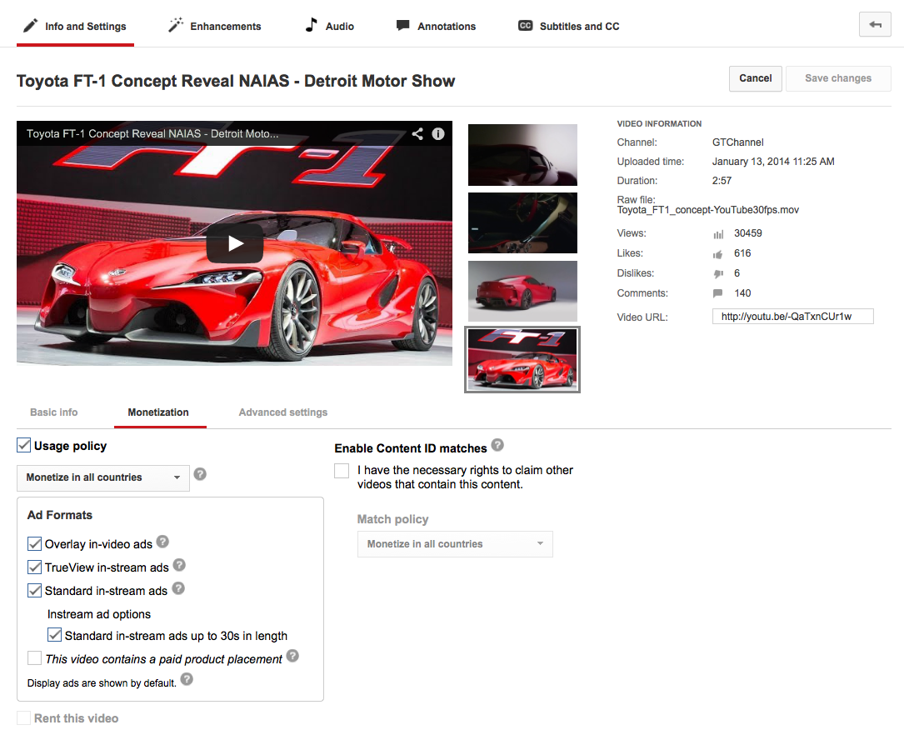The width and height of the screenshot is (904, 730).
Task: Click the back arrow button at top right
Action: click(x=875, y=24)
